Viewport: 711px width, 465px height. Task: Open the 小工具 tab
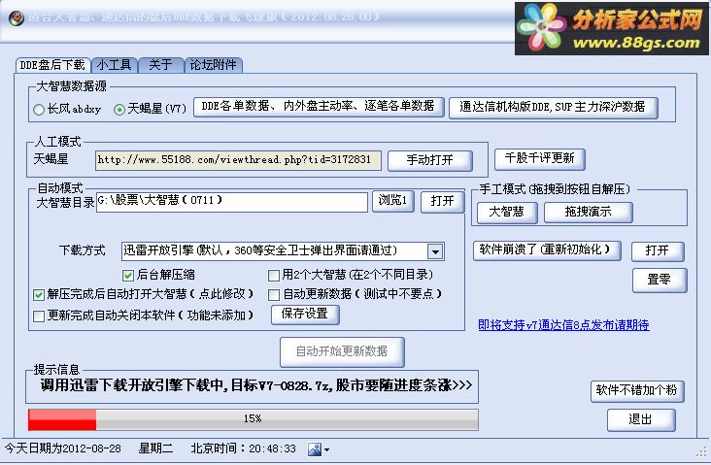point(115,65)
